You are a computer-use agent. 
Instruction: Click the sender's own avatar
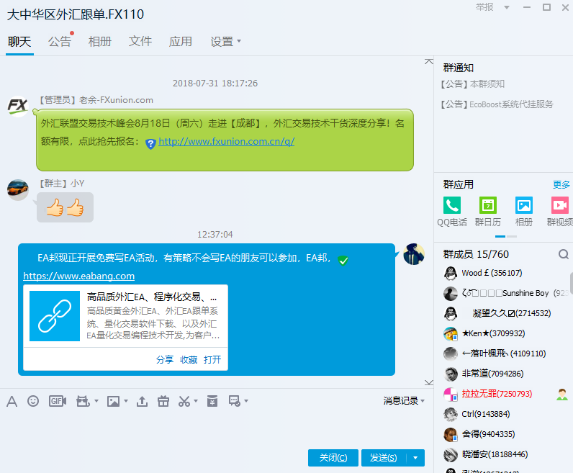(414, 254)
